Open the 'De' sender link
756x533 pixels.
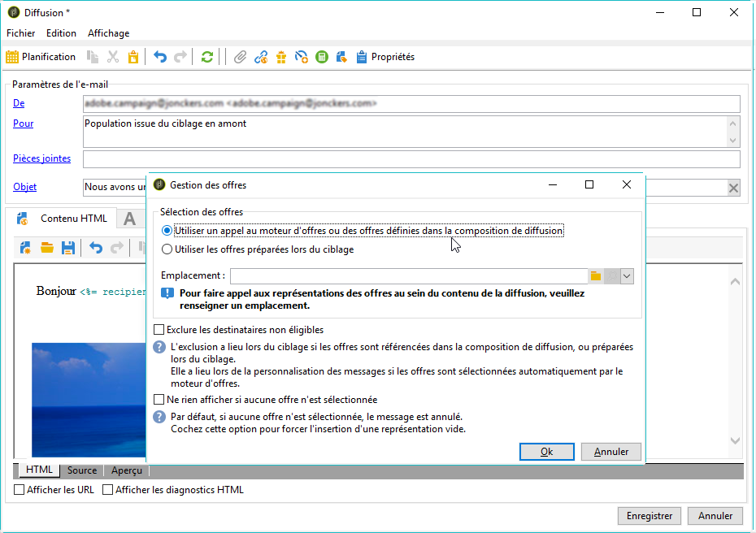tap(19, 103)
